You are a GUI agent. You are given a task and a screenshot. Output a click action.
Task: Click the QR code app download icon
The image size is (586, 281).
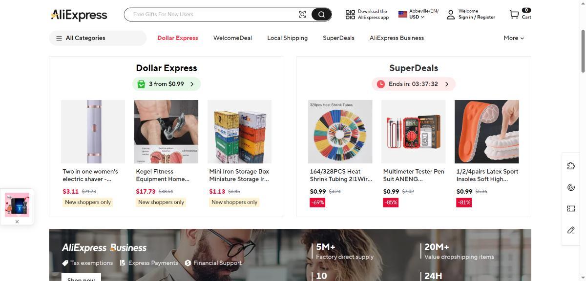pos(350,15)
